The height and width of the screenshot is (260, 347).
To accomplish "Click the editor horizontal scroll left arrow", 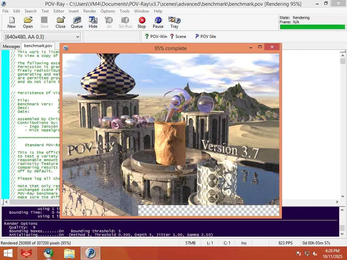I will coord(7,202).
